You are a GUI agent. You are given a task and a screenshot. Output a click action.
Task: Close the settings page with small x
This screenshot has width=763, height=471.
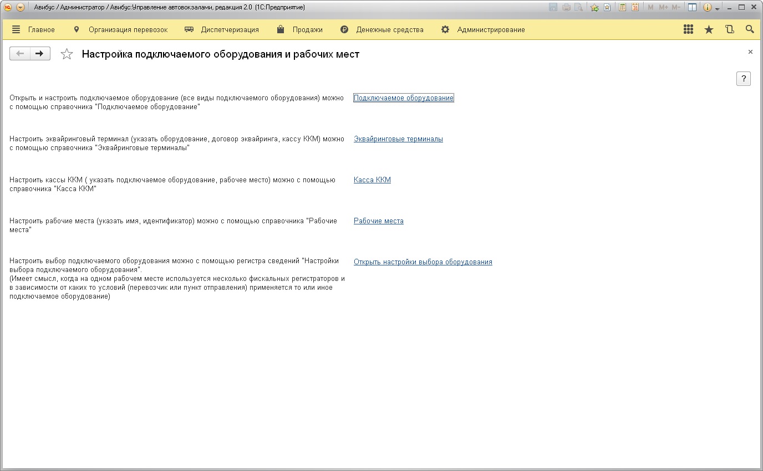click(x=750, y=52)
